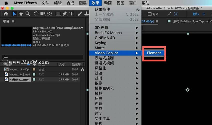Choose Element from Video Copilot submenu
Screen dimensions: 212x125
[154, 53]
